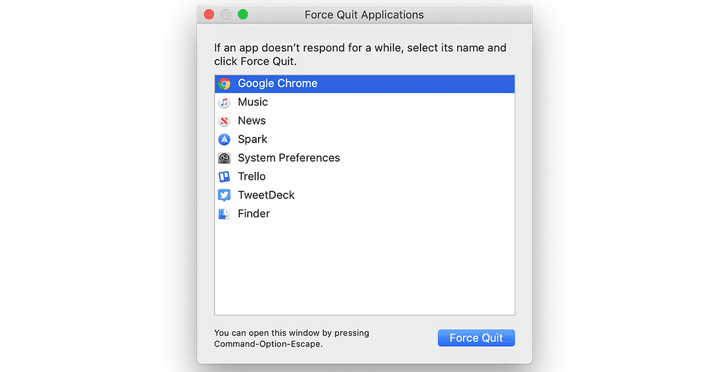Click the System Preferences icon

(x=224, y=158)
